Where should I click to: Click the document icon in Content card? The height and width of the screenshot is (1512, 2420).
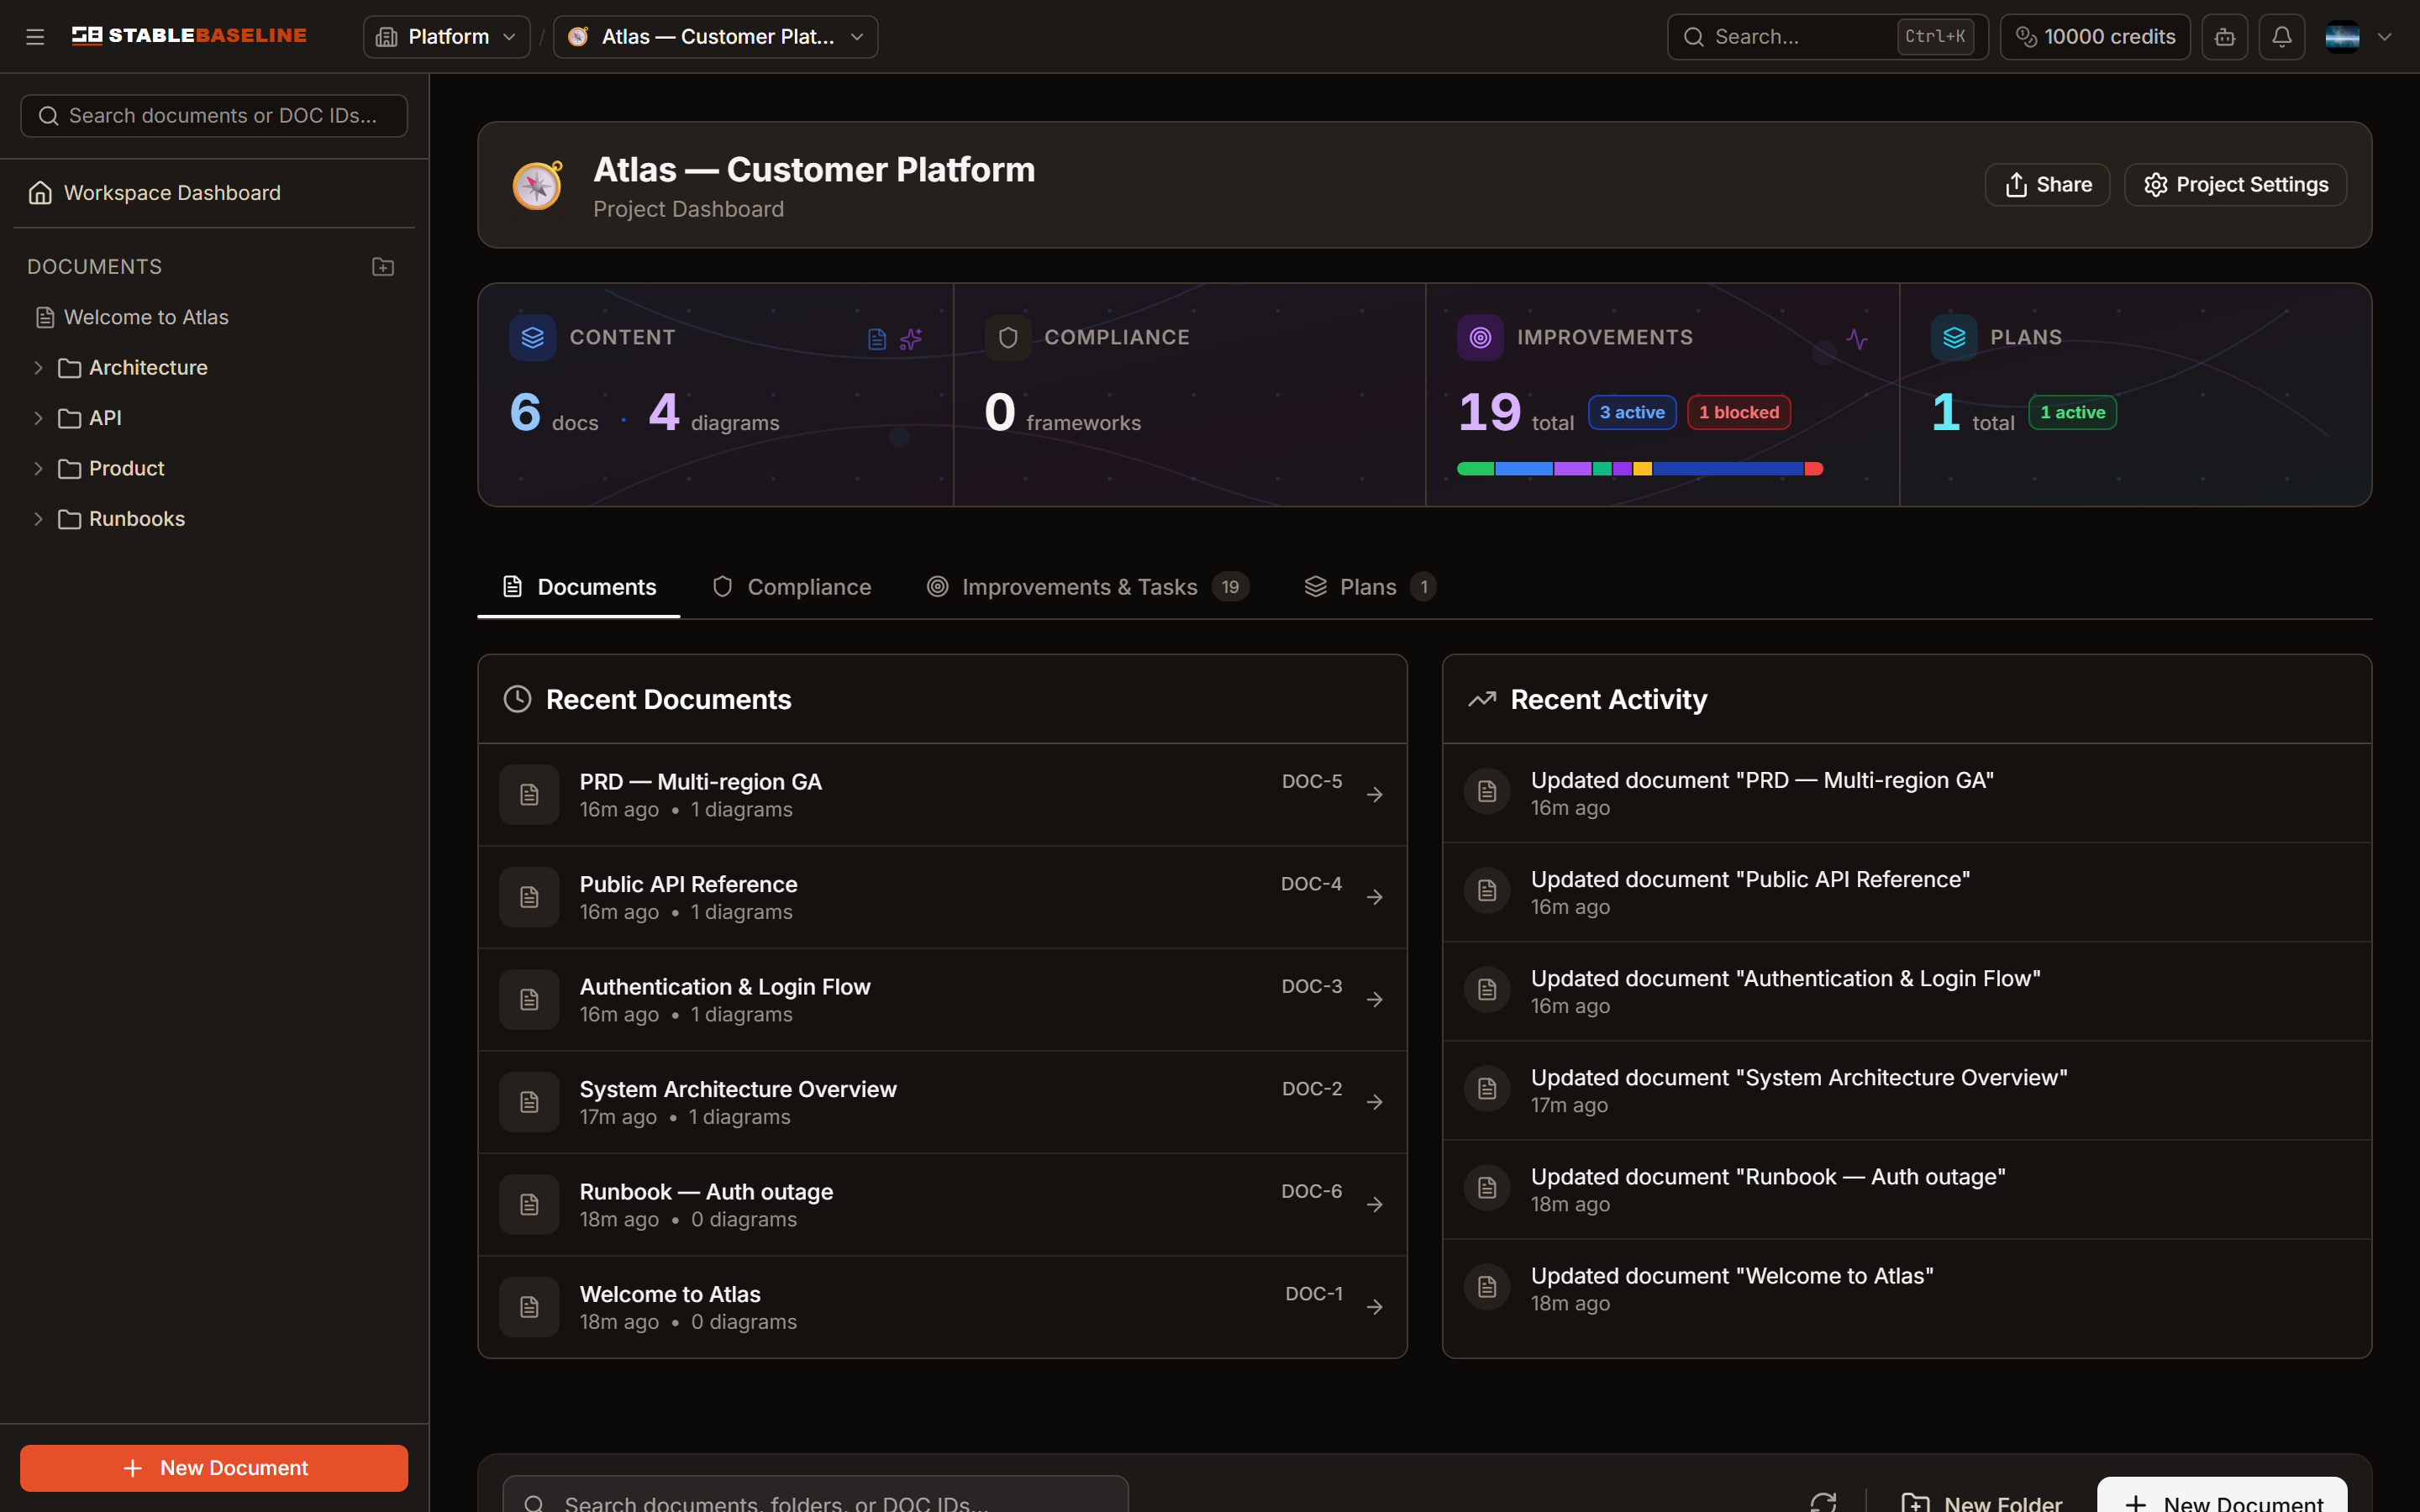pyautogui.click(x=877, y=339)
